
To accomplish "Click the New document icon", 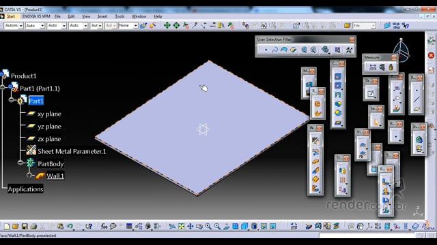I will coord(7,227).
